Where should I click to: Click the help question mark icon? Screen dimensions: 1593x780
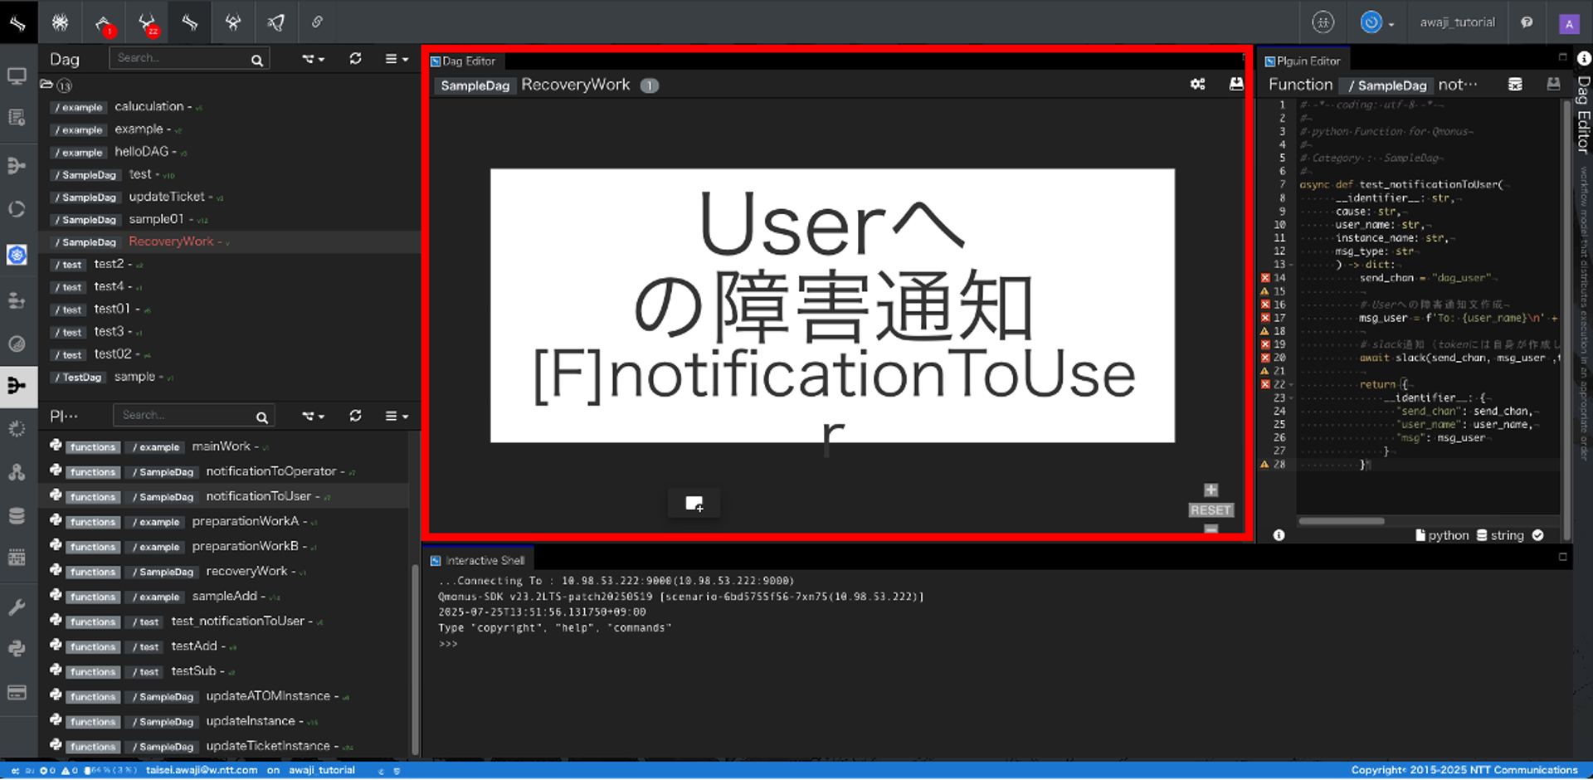1527,22
